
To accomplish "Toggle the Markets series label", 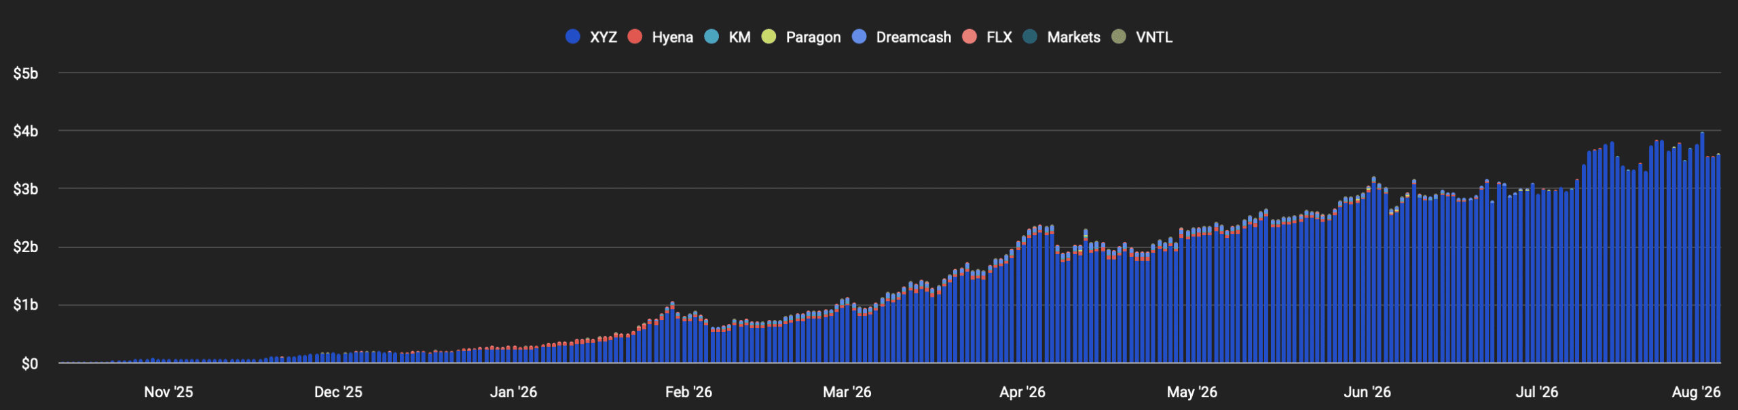I will tap(1074, 37).
